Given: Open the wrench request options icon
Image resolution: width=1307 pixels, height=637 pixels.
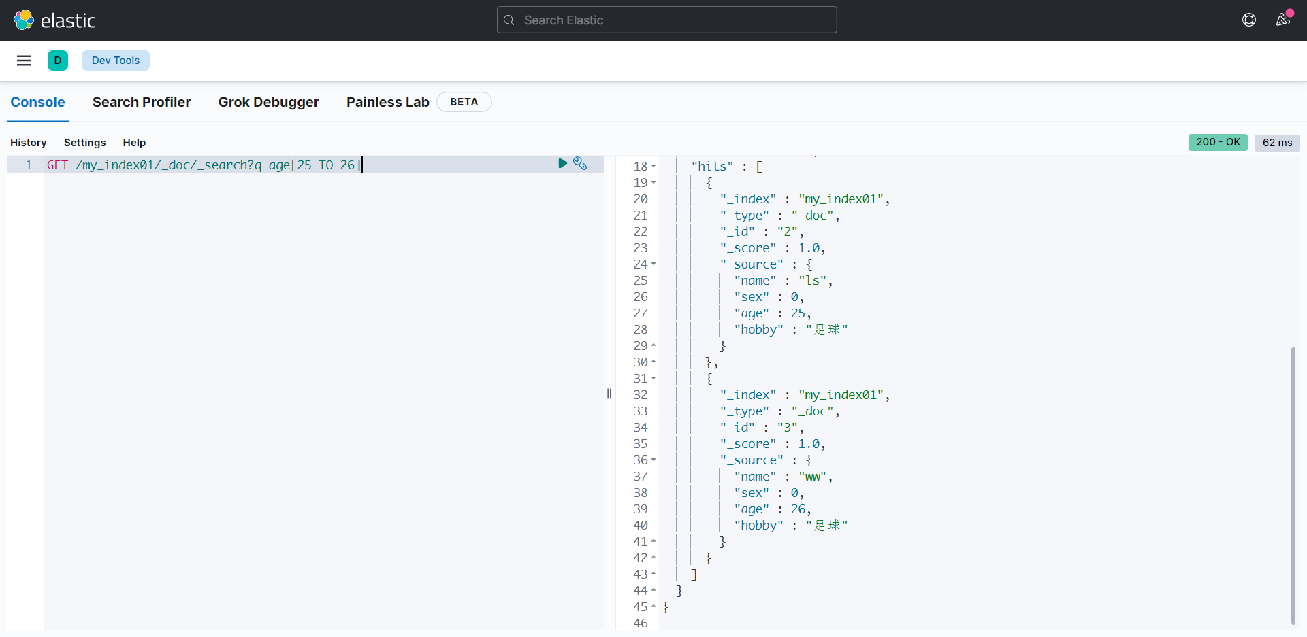Looking at the screenshot, I should (x=580, y=163).
